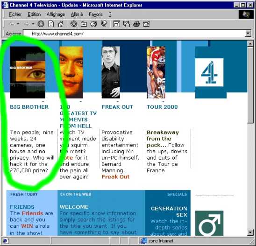
Task: Open the History globe toolbar icon
Action: (x=94, y=24)
